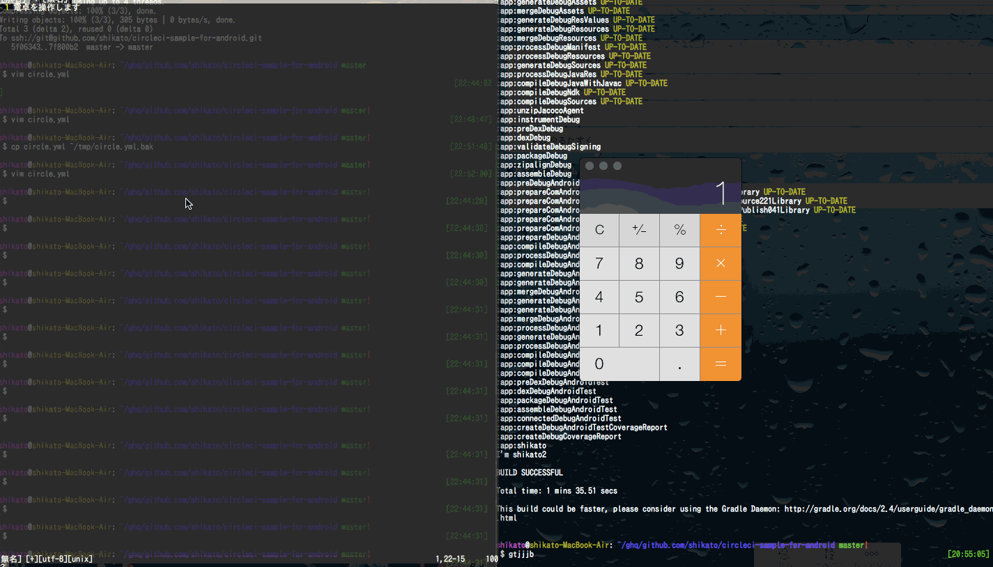Click the calculator result display

(660, 193)
